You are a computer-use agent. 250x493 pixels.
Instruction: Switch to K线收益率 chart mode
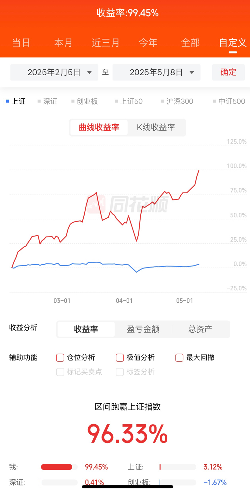pos(156,127)
